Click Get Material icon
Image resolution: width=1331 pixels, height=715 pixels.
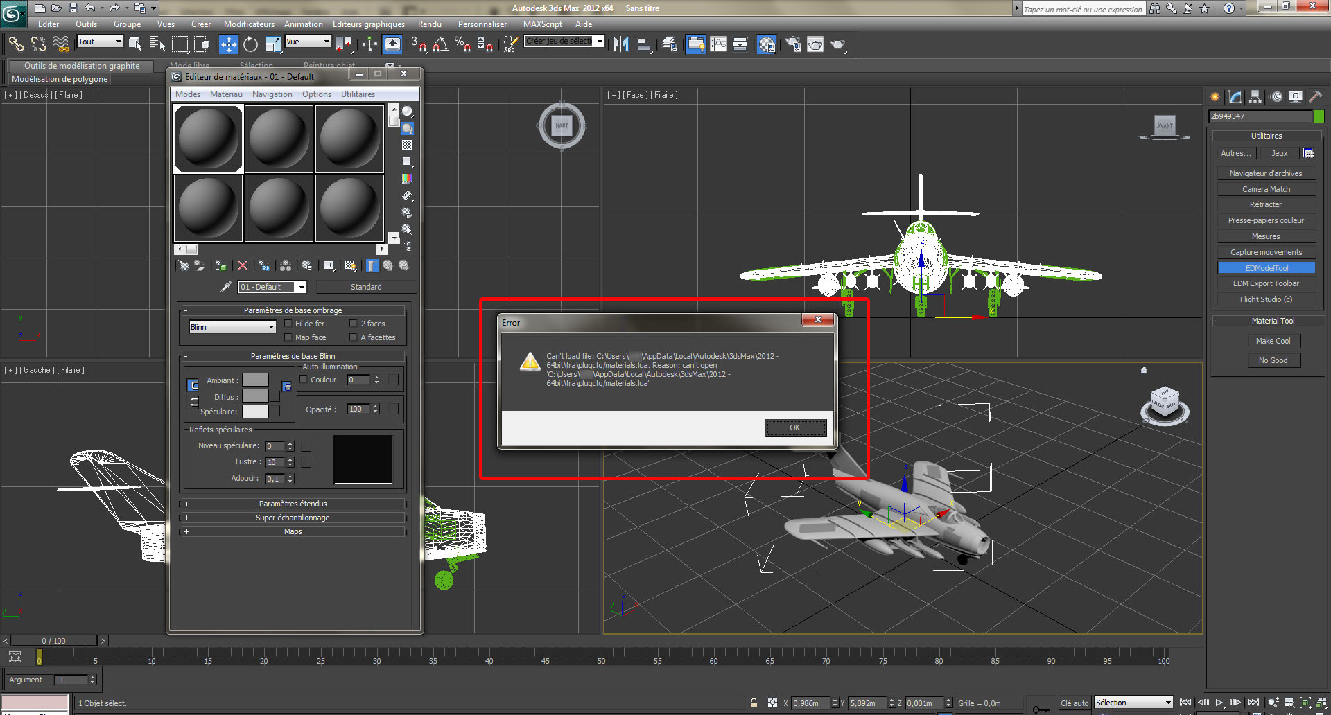click(184, 265)
